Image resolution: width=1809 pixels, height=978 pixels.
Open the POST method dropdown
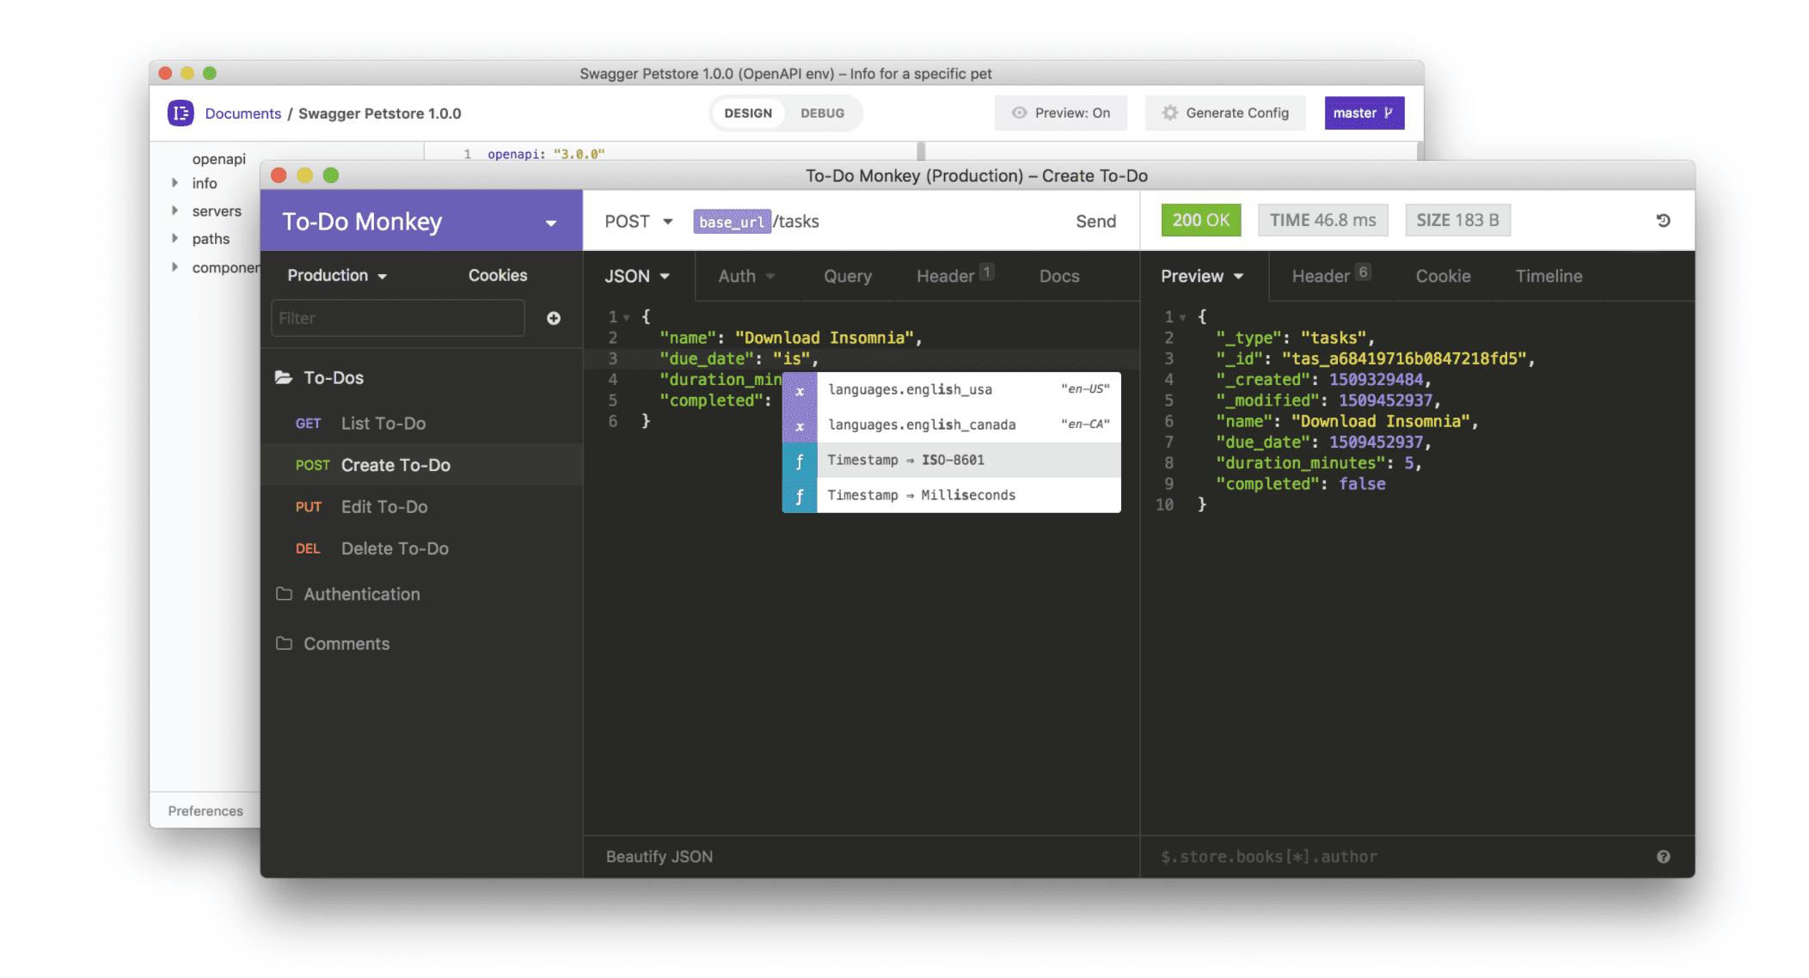638,221
